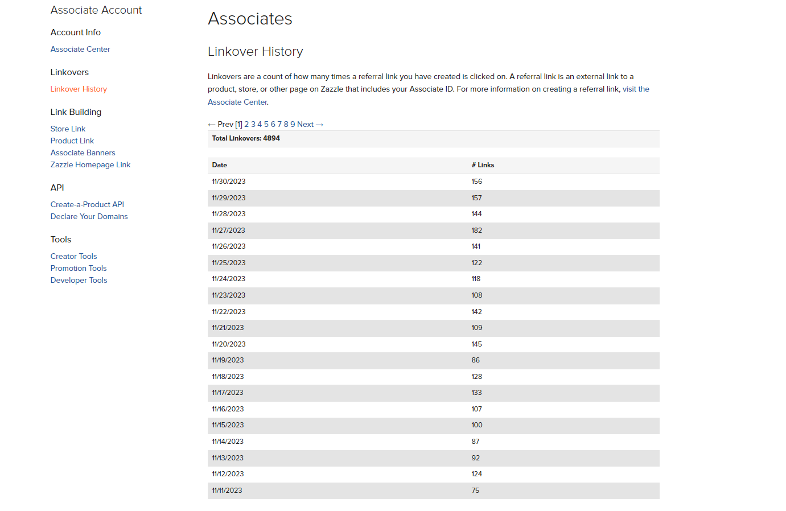
Task: Select links value 133
Action: click(476, 393)
